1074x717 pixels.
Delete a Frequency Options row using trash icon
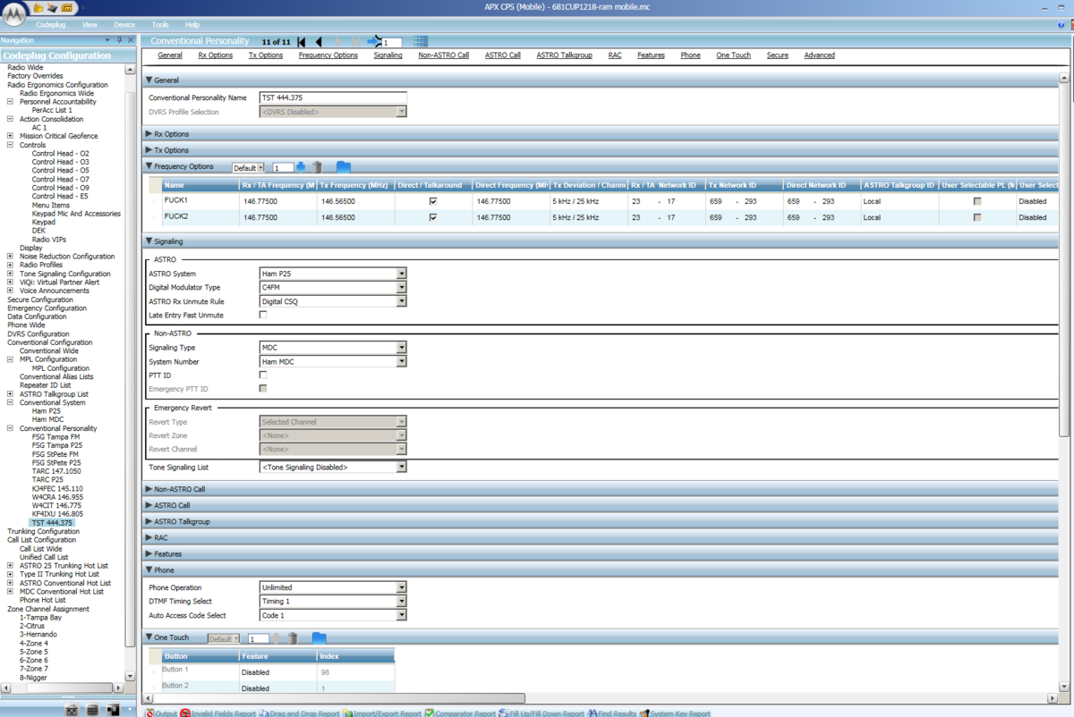(x=317, y=166)
